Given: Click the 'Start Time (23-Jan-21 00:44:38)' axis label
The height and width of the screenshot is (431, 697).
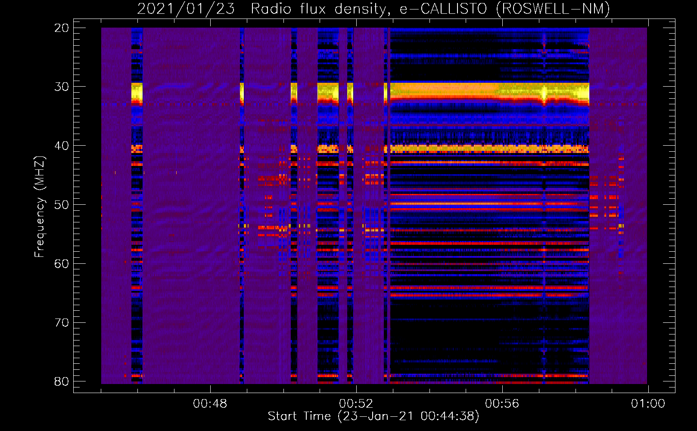Looking at the screenshot, I should click(x=373, y=416).
